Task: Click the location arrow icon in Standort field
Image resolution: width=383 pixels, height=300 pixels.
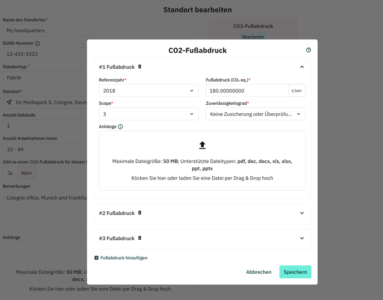Action: click(x=9, y=102)
